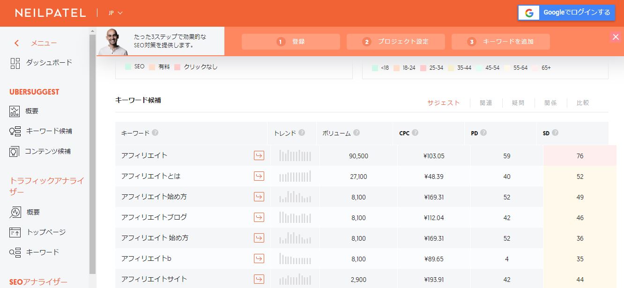Click step 3 キーワードを追加 button

[501, 42]
